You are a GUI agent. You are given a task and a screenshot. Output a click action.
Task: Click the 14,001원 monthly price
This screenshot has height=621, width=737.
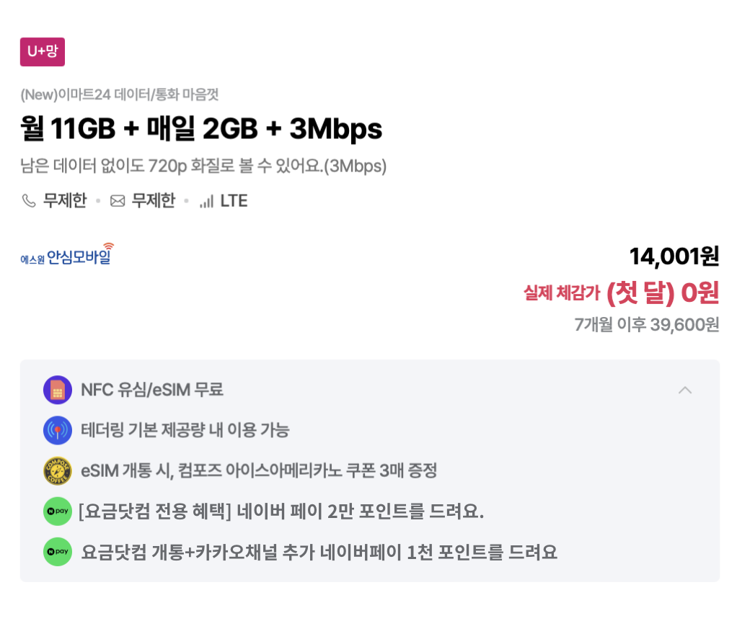[x=675, y=256]
